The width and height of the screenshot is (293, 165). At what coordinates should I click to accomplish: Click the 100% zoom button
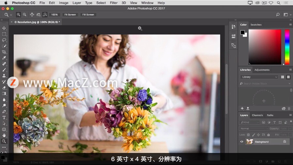click(54, 15)
